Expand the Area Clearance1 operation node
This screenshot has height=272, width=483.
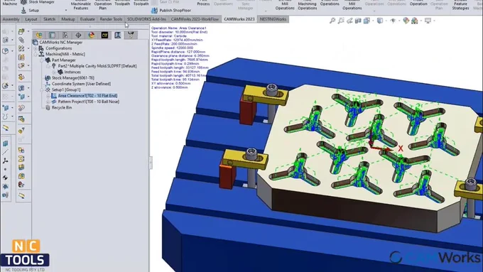[x=48, y=96]
